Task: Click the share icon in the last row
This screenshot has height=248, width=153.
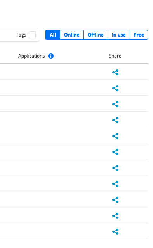Action: tap(115, 232)
